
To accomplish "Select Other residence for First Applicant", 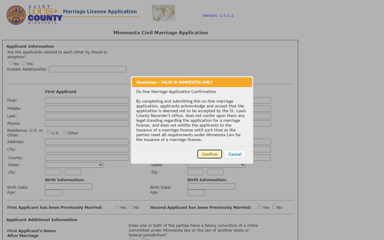I will click(x=64, y=133).
